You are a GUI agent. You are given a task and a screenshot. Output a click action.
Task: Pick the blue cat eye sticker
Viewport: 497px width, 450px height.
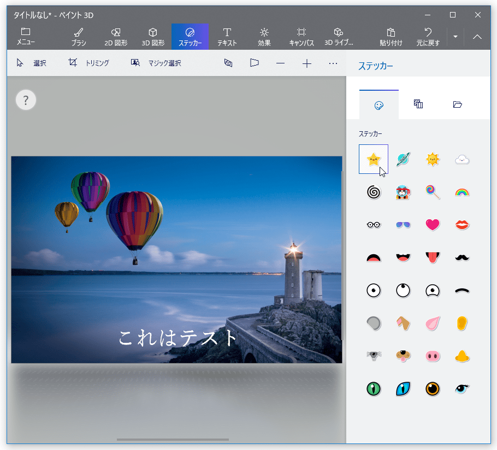pyautogui.click(x=403, y=388)
